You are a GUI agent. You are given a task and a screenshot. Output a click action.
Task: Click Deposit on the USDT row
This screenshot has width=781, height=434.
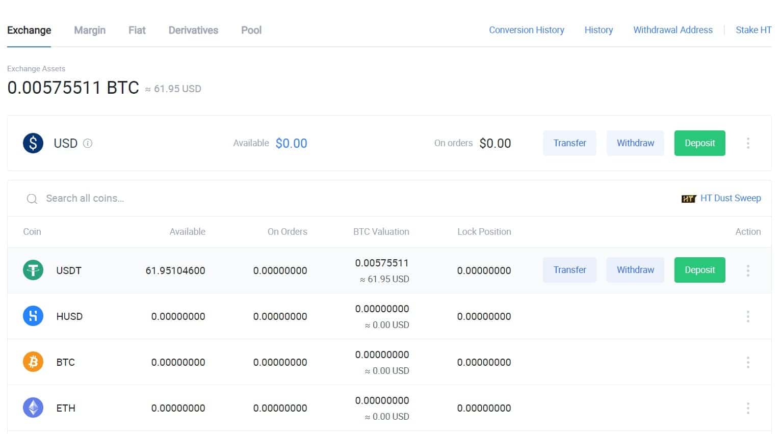click(x=699, y=270)
